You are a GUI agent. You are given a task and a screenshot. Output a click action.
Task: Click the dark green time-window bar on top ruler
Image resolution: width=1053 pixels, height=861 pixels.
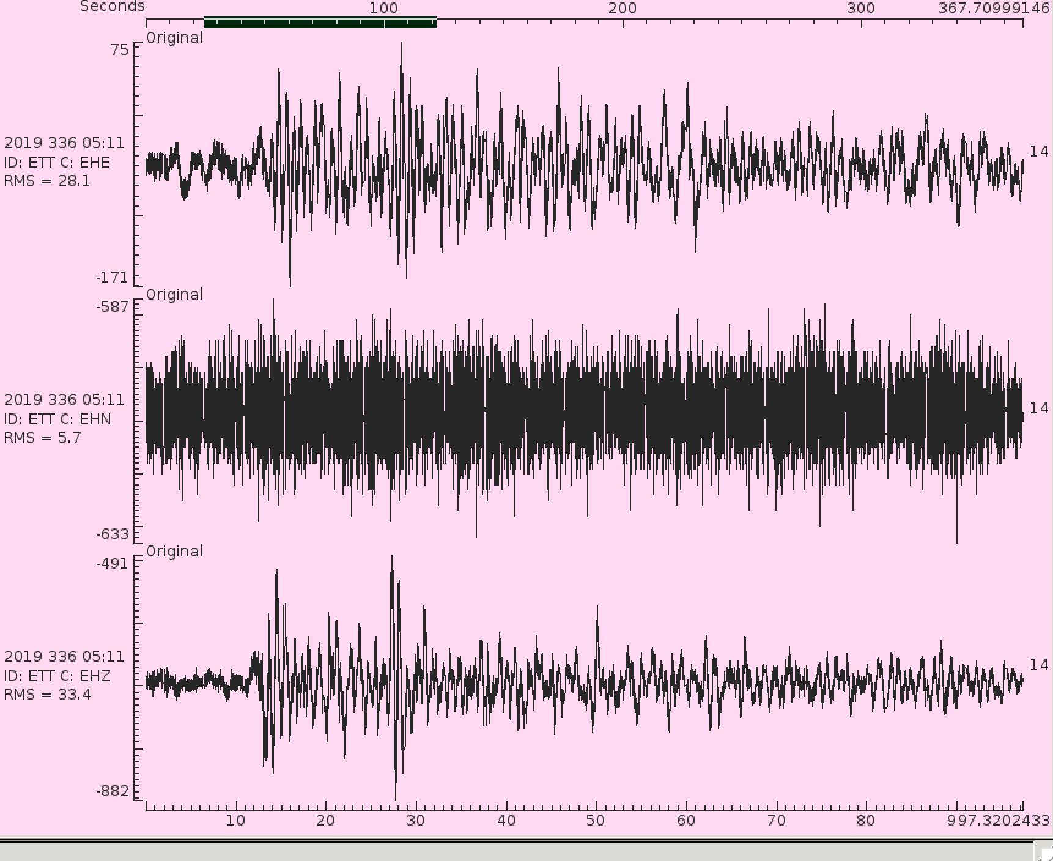(x=320, y=23)
